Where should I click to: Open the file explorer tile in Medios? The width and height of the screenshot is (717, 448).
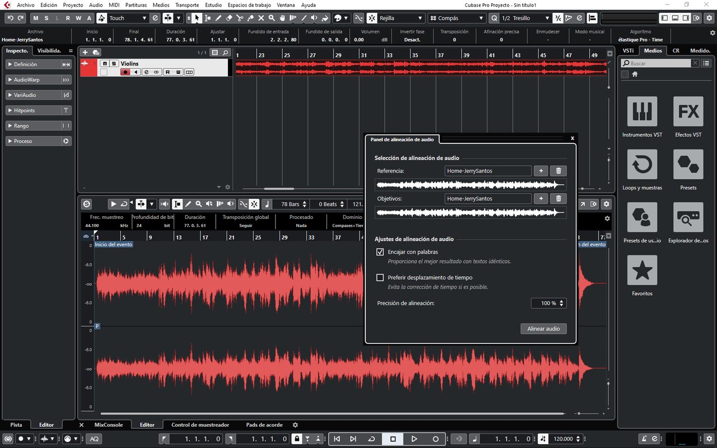click(688, 217)
